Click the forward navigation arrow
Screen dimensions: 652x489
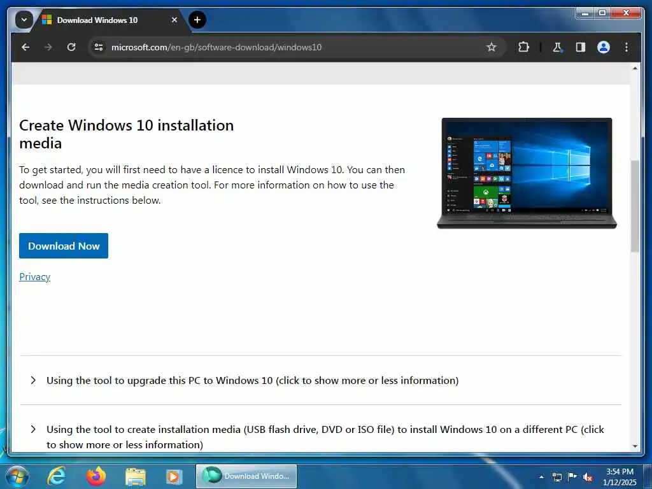tap(48, 47)
